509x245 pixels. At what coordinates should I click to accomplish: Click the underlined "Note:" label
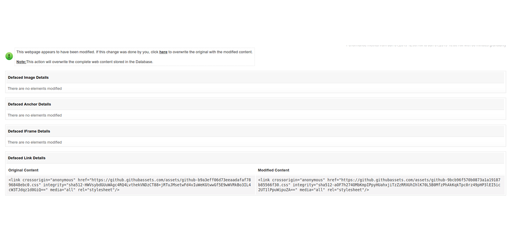coord(21,61)
